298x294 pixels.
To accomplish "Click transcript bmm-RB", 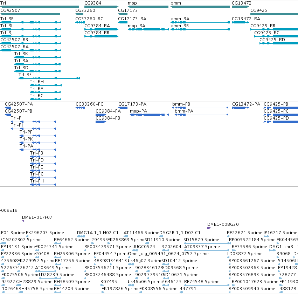I will pos(200,29).
